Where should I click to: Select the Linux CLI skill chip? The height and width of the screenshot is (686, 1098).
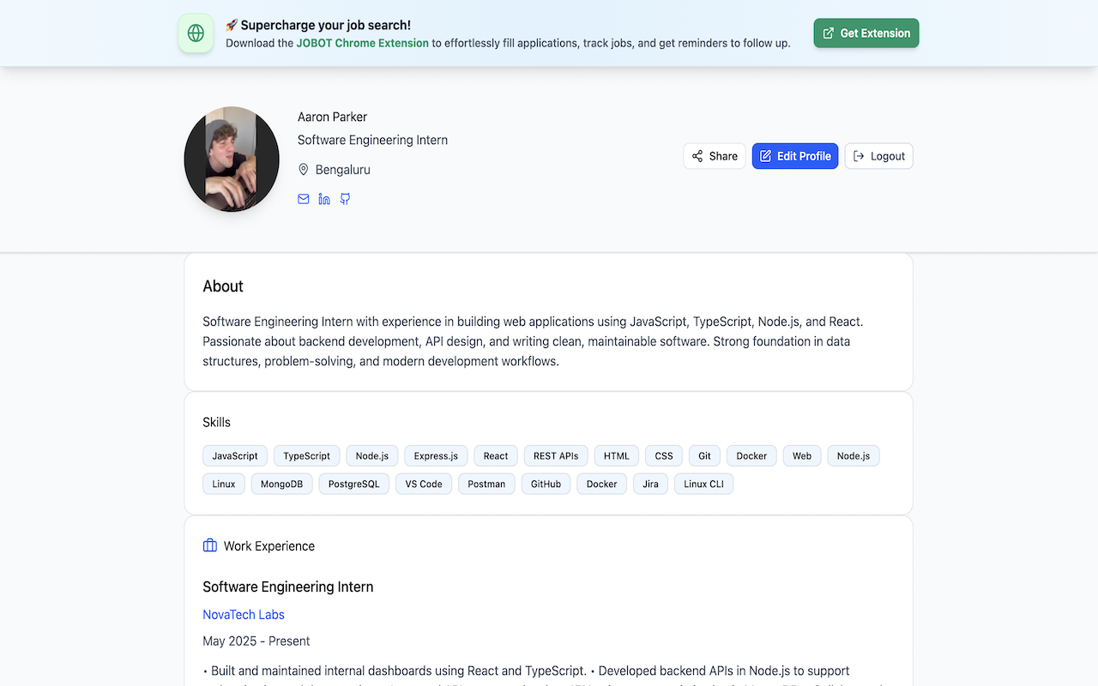point(703,484)
